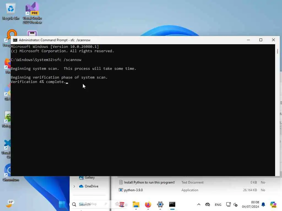282x211 pixels.
Task: Minimize the Command Prompt window
Action: pyautogui.click(x=248, y=40)
